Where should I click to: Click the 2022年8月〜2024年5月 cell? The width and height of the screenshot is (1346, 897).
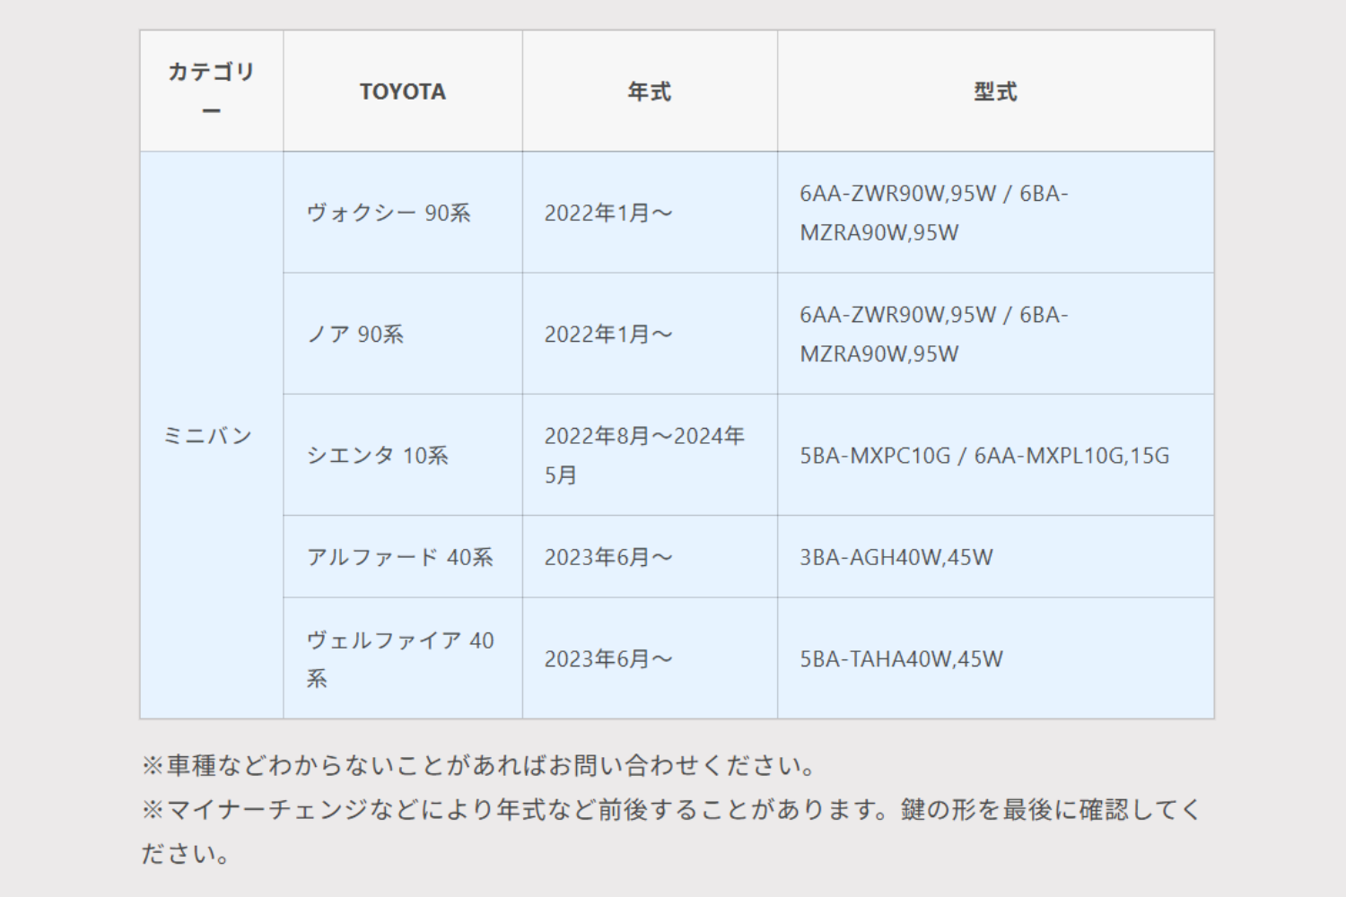coord(650,455)
